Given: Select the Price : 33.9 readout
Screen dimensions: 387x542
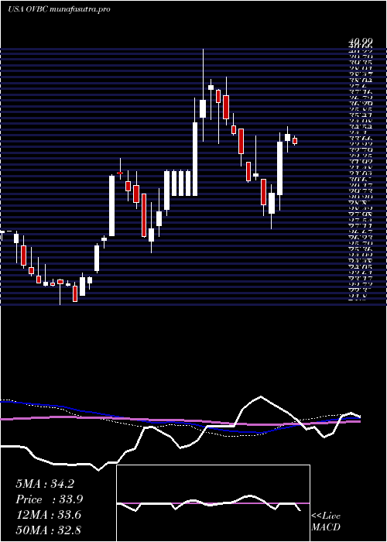Looking at the screenshot, I should click(50, 499).
